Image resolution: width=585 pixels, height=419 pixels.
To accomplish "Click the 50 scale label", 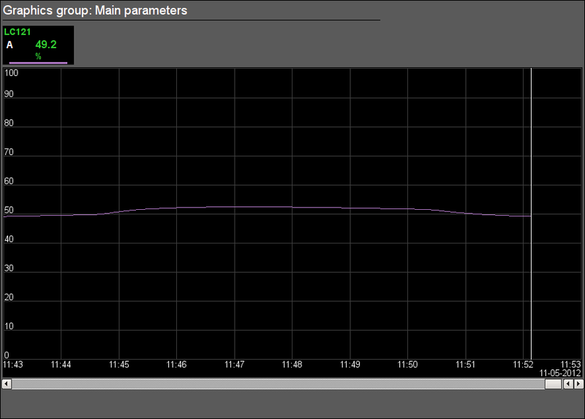I will click(x=9, y=210).
